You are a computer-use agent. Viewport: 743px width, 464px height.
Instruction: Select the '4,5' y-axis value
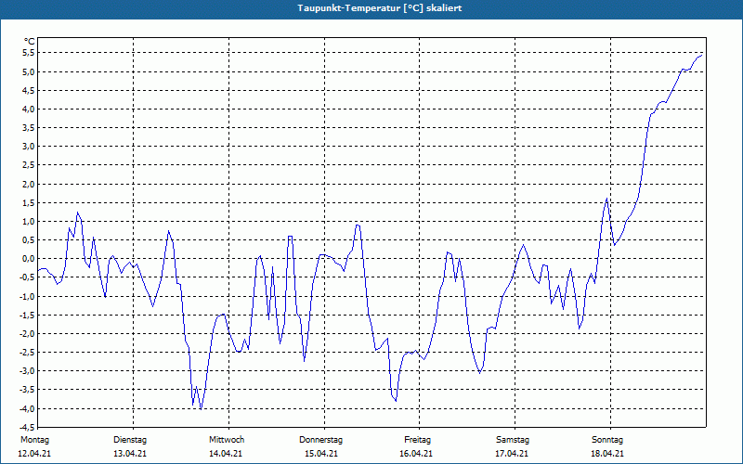(x=29, y=90)
